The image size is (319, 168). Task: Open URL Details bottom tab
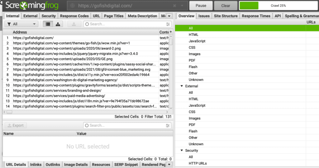point(16,165)
